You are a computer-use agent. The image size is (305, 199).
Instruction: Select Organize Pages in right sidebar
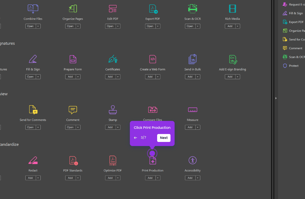(x=294, y=31)
